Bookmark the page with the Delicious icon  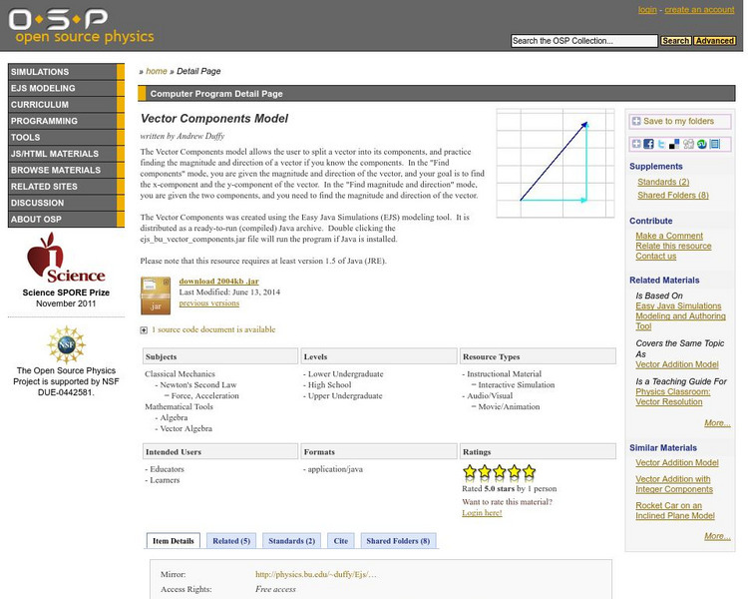tap(674, 144)
